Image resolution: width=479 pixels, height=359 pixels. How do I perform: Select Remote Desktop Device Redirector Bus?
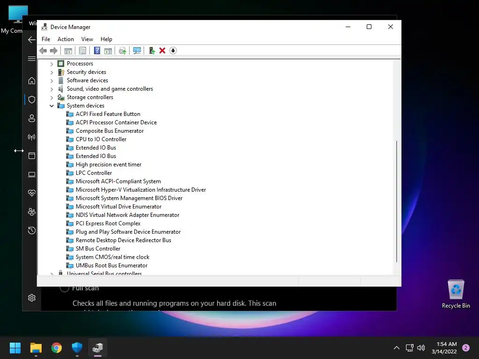click(x=123, y=240)
